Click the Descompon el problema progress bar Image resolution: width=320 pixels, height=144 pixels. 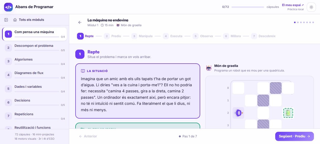(x=37, y=50)
